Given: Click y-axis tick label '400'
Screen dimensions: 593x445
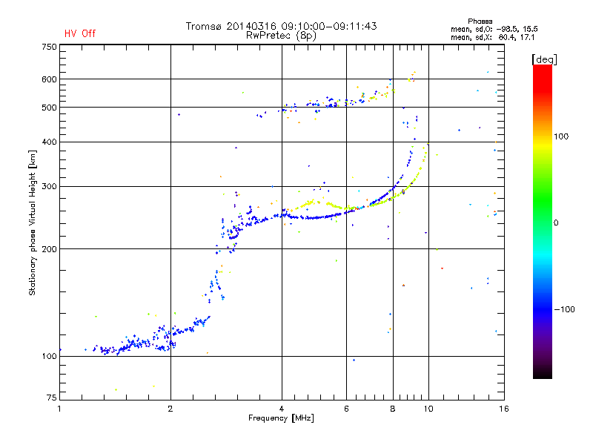Looking at the screenshot, I should click(50, 142).
